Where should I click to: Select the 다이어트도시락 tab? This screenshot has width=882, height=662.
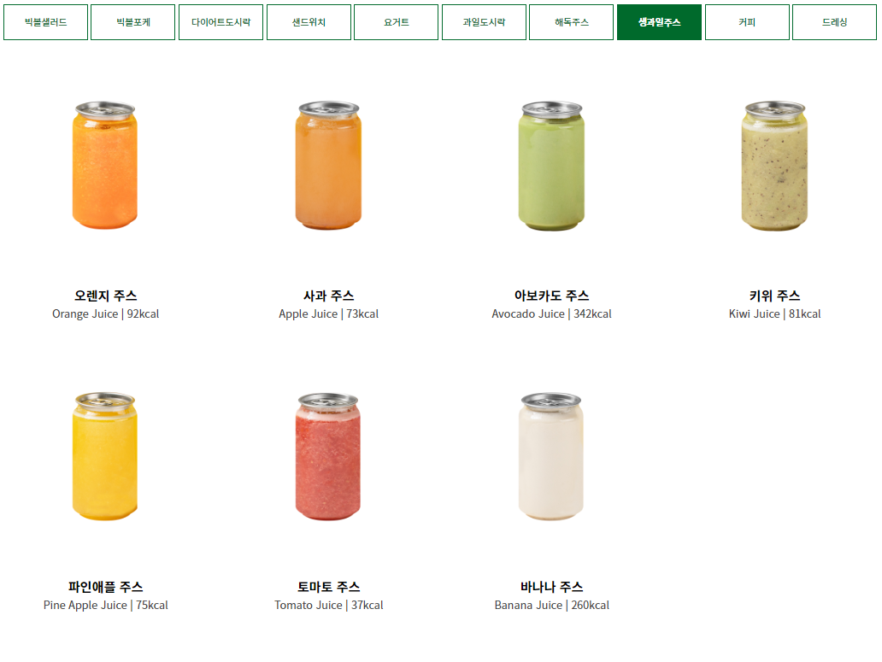tap(220, 22)
